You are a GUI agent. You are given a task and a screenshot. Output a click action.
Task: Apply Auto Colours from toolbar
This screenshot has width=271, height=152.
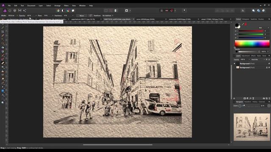point(68,11)
